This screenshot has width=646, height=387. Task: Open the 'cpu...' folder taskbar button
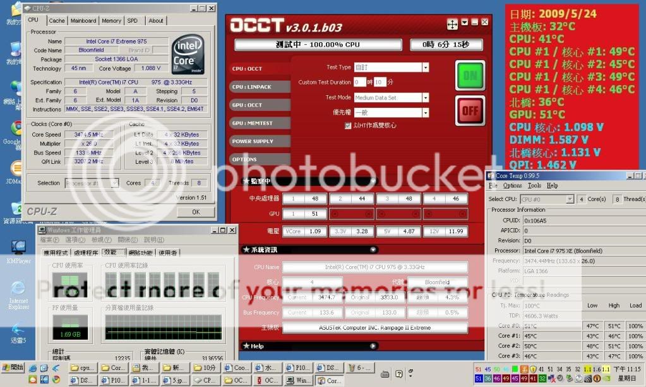pyautogui.click(x=82, y=367)
